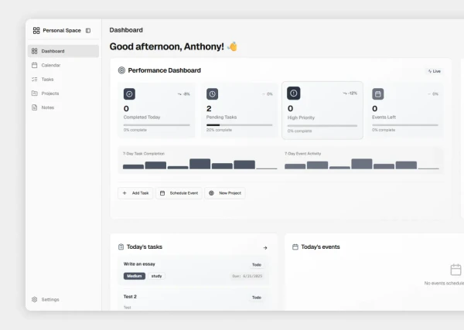Open the Todo status on Test 2

[256, 297]
